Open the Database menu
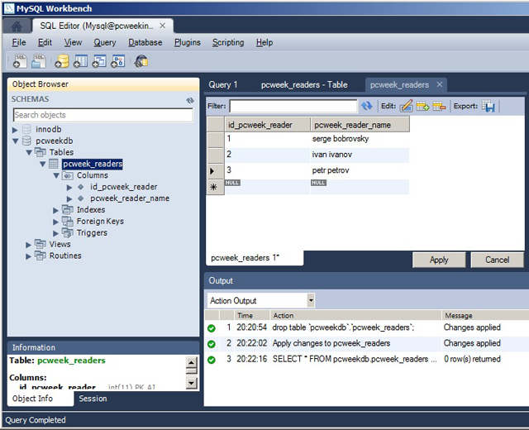The height and width of the screenshot is (430, 529). pos(145,42)
